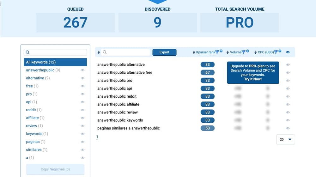Filter by alternative (2) group

tap(38, 78)
